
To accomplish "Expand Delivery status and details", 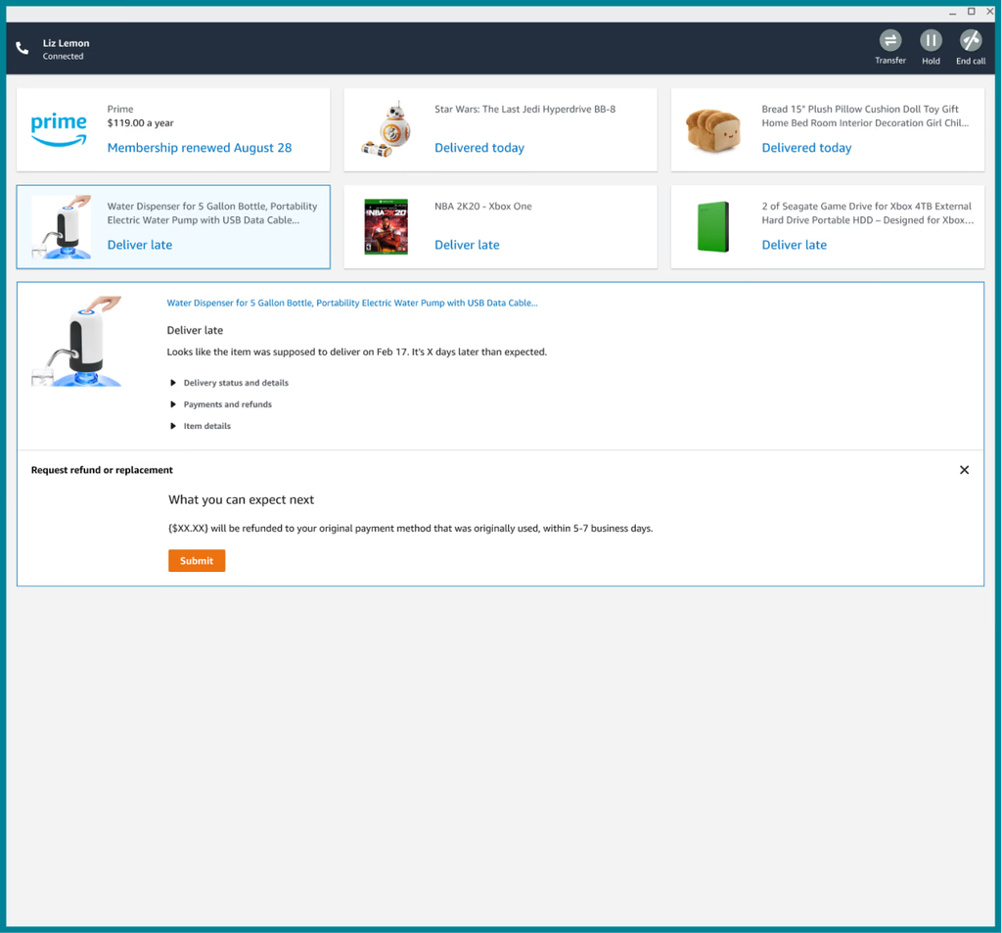I will [x=235, y=383].
